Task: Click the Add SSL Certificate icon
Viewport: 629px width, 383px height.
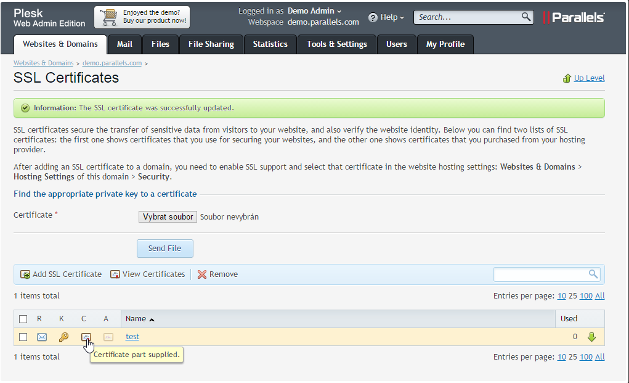Action: pyautogui.click(x=25, y=274)
